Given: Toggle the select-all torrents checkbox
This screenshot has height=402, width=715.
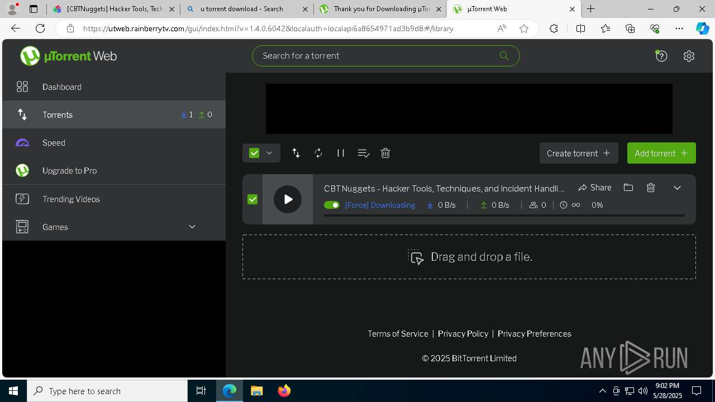Looking at the screenshot, I should 254,153.
